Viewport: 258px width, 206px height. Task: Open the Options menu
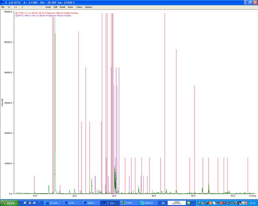88,7
